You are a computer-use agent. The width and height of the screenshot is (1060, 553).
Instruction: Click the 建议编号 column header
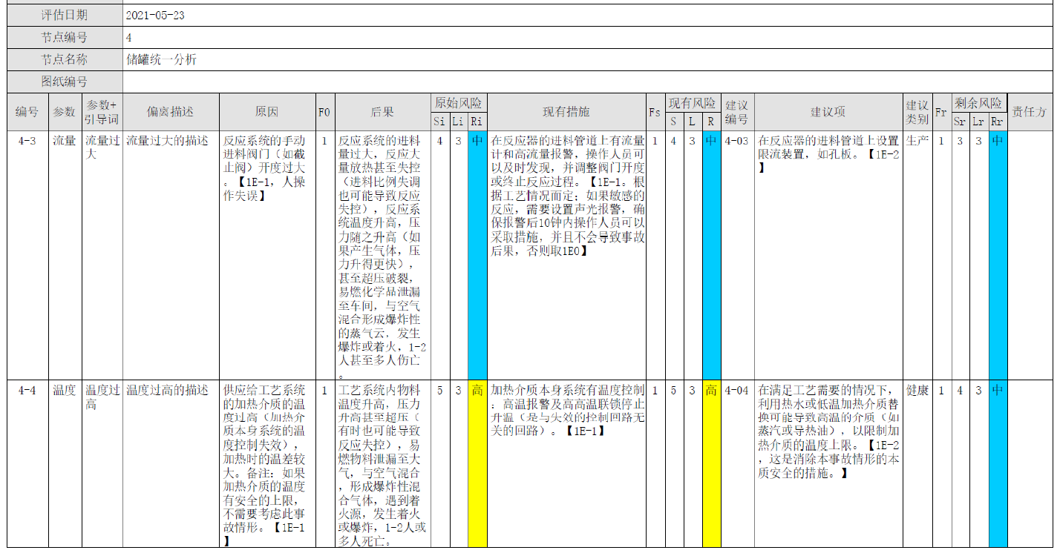(737, 112)
